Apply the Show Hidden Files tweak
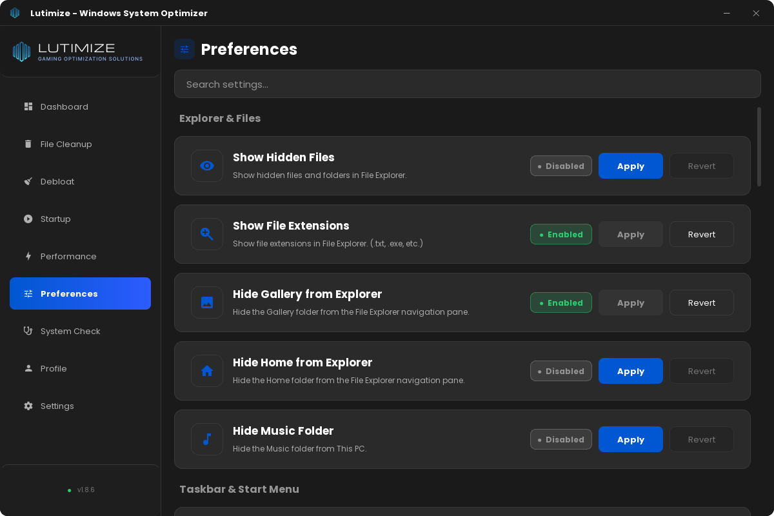This screenshot has width=774, height=516. point(631,166)
